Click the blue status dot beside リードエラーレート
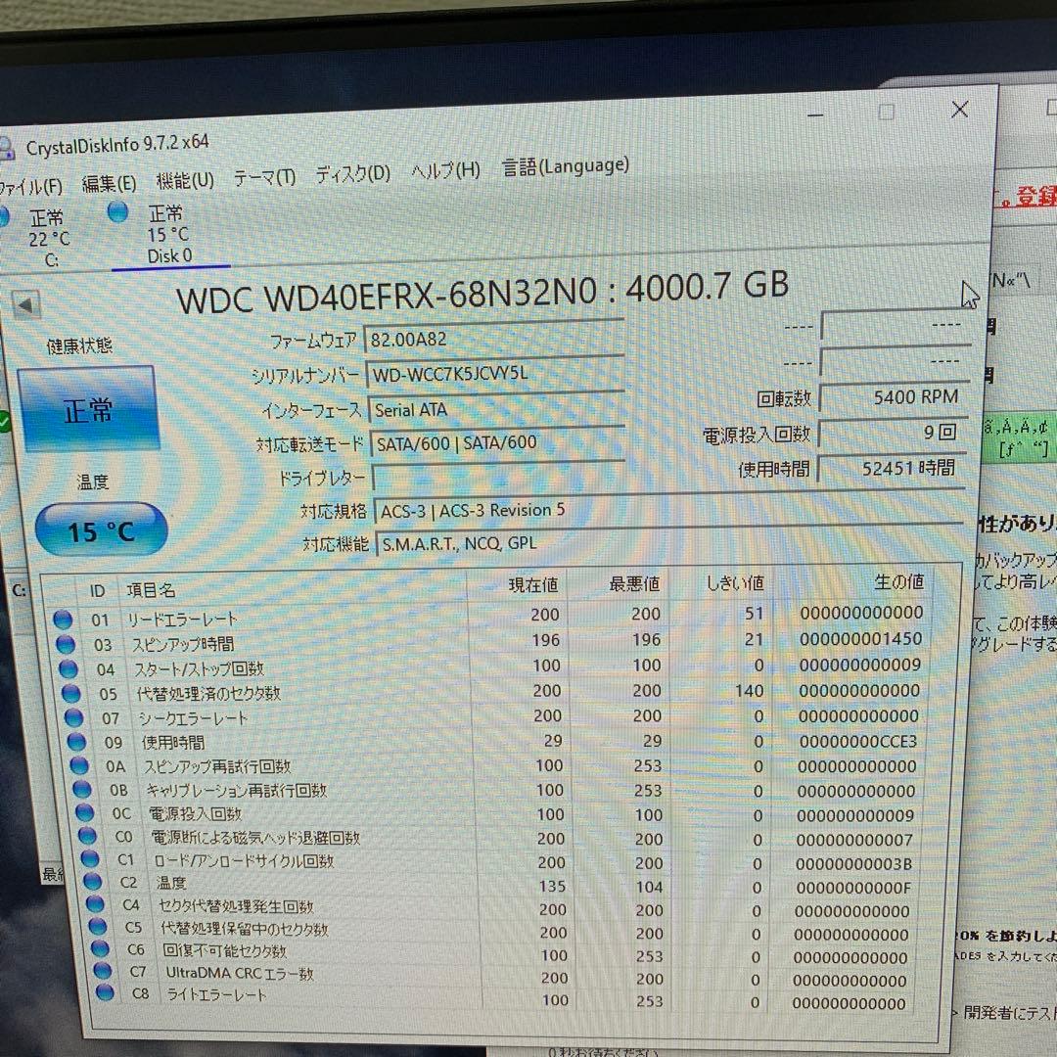The height and width of the screenshot is (1057, 1057). 64,619
